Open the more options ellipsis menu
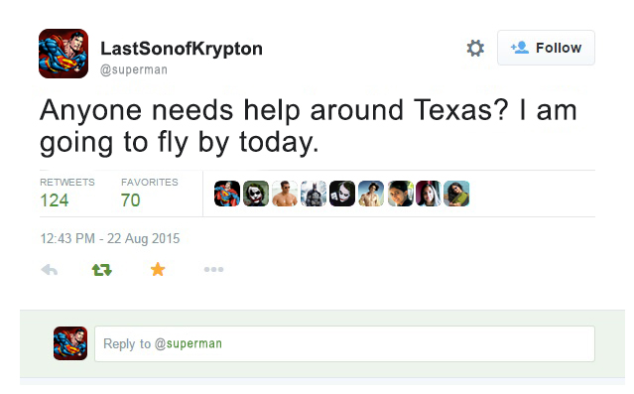 [x=213, y=269]
